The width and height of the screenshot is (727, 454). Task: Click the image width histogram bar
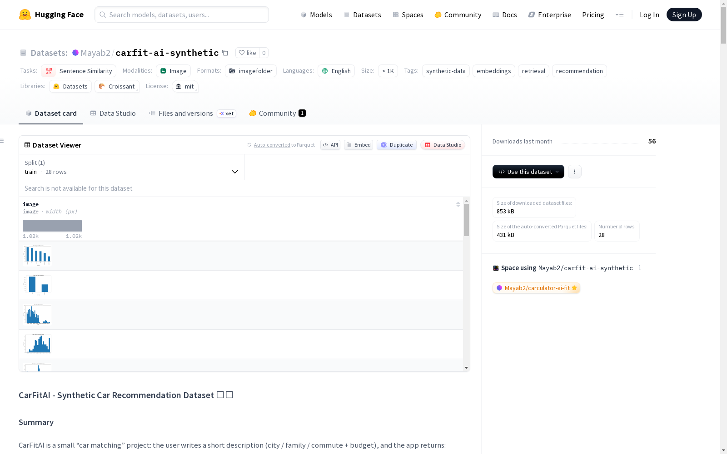52,226
